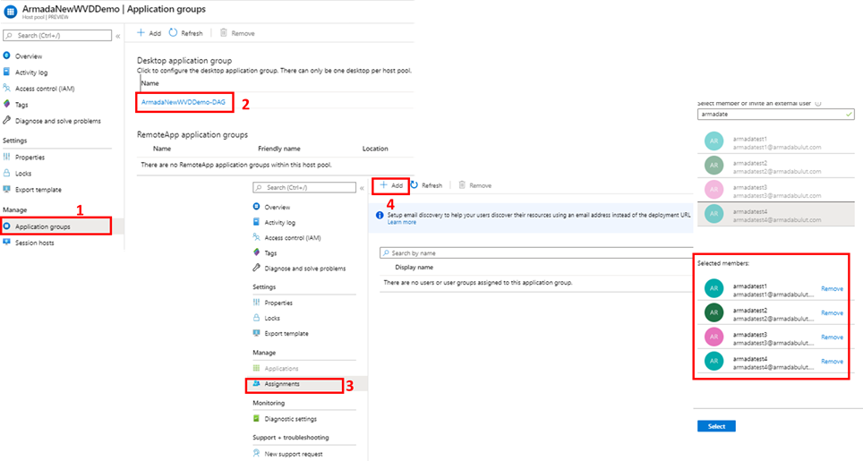The image size is (863, 461).
Task: Click Diagnostic settings icon under Monitoring
Action: point(256,419)
